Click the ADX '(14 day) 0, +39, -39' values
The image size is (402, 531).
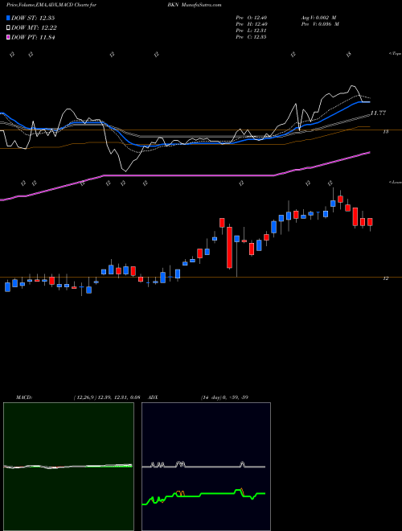[x=224, y=397]
